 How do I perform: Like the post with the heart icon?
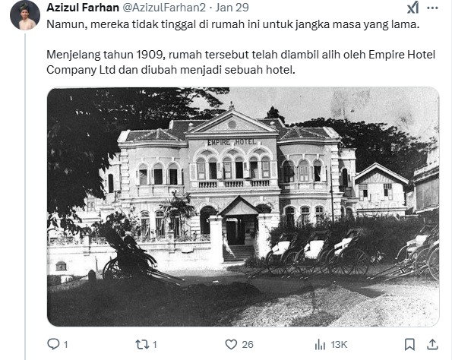231,345
